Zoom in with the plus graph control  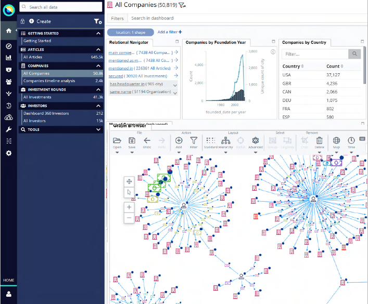pyautogui.click(x=129, y=207)
